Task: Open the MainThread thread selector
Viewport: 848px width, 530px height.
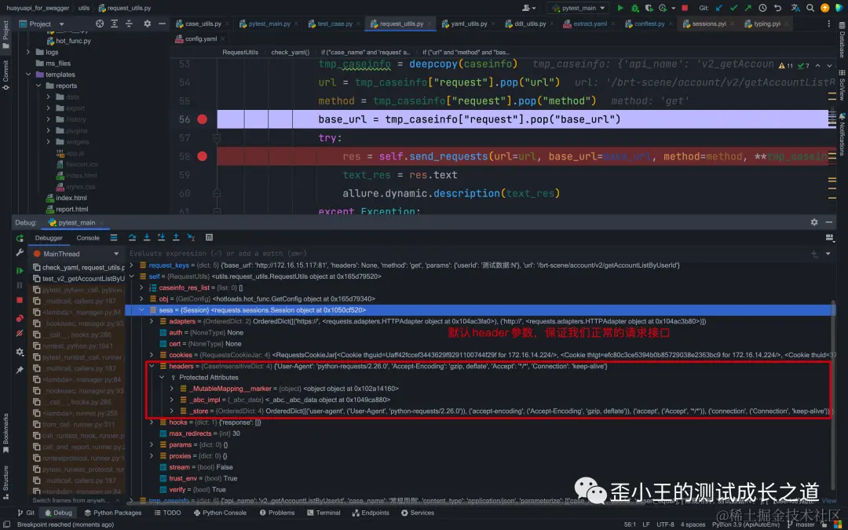Action: [x=75, y=254]
